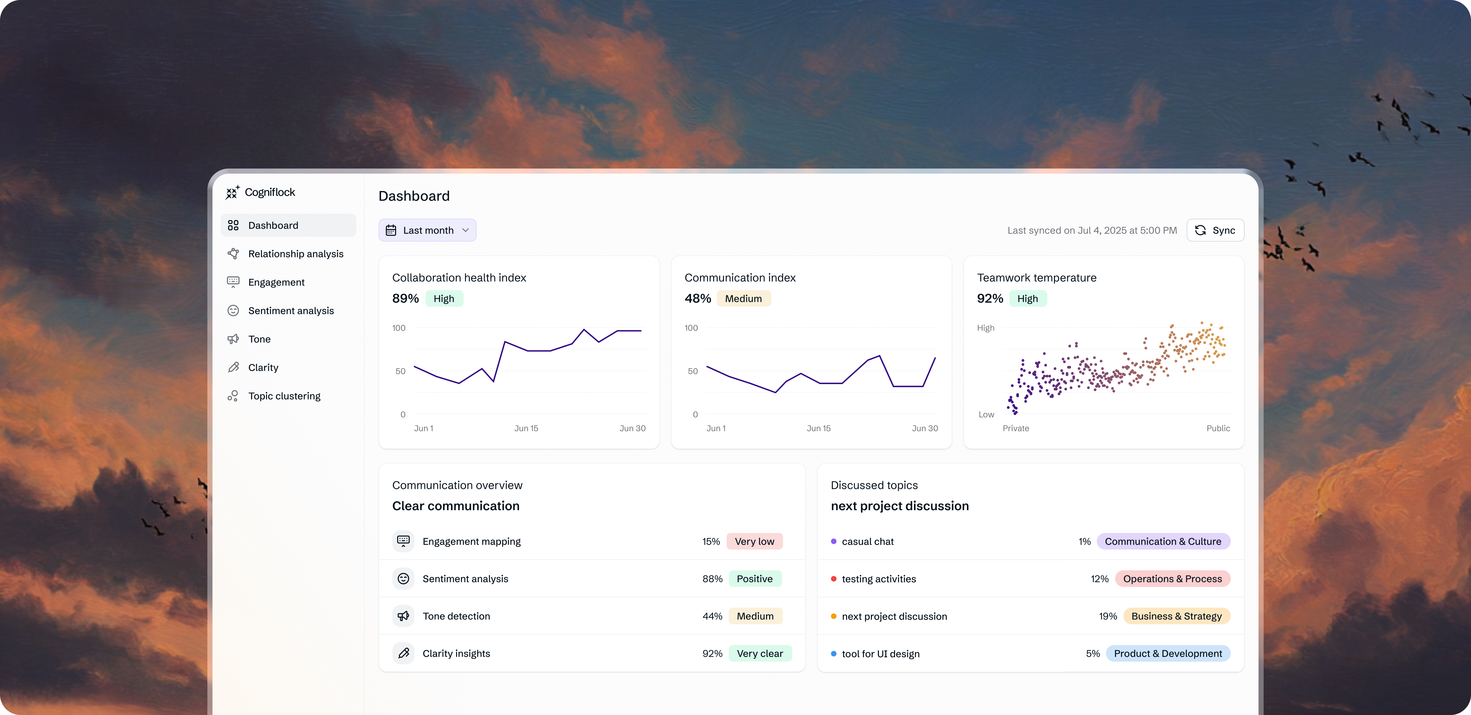Viewport: 1471px width, 715px height.
Task: Click the Sentiment analysis smiley icon
Action: [x=234, y=310]
